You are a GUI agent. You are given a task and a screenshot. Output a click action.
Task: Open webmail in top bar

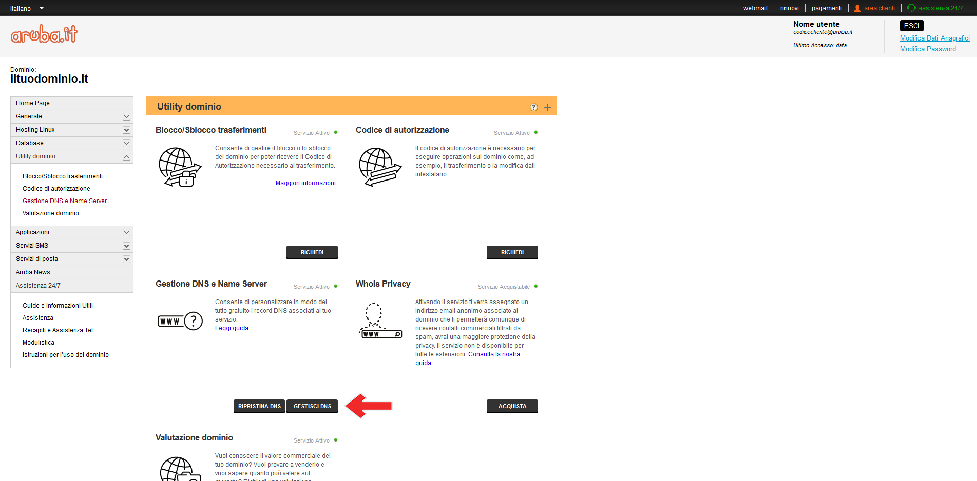755,8
